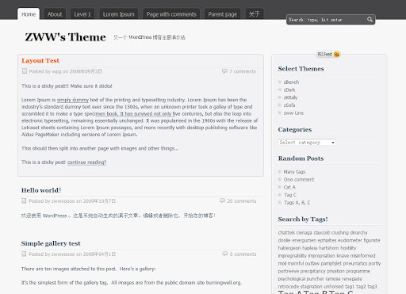Click the chattels tag
Viewport: 406px width, 294px height.
point(286,232)
